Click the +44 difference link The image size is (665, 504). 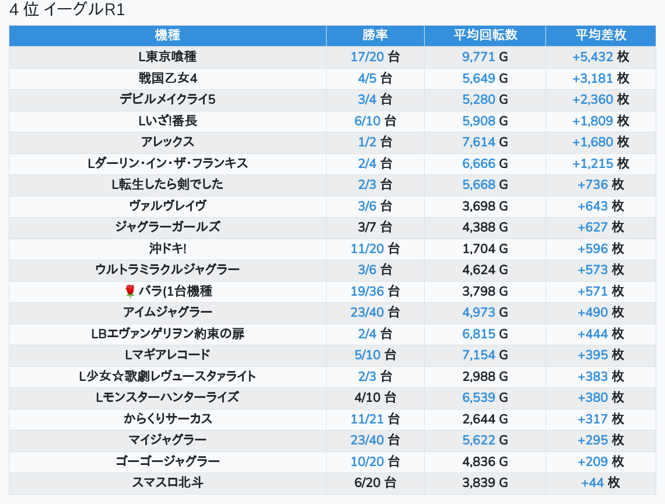[x=593, y=482]
